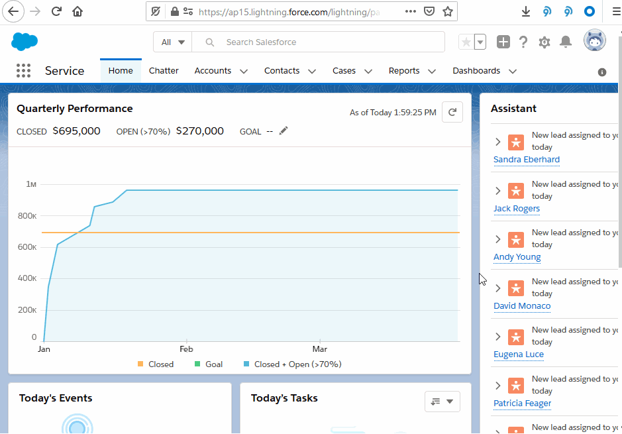This screenshot has width=622, height=434.
Task: Expand the David Monaco assistant item
Action: [x=498, y=288]
